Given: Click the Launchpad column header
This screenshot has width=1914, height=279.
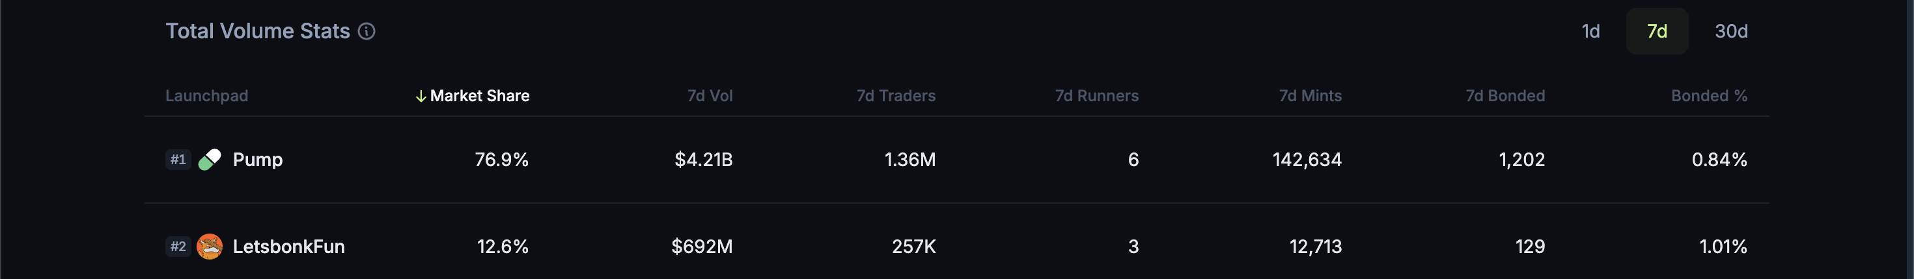Looking at the screenshot, I should click(x=206, y=96).
